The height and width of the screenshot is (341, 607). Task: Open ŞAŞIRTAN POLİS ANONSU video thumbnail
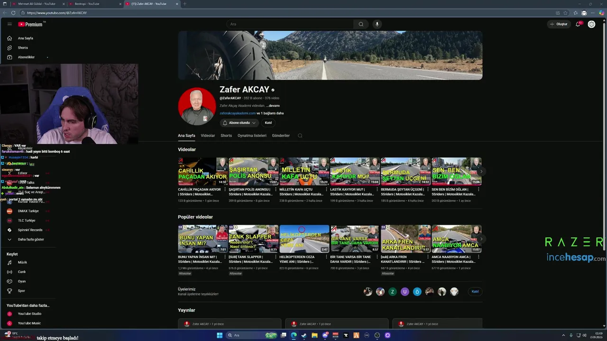[x=253, y=171]
